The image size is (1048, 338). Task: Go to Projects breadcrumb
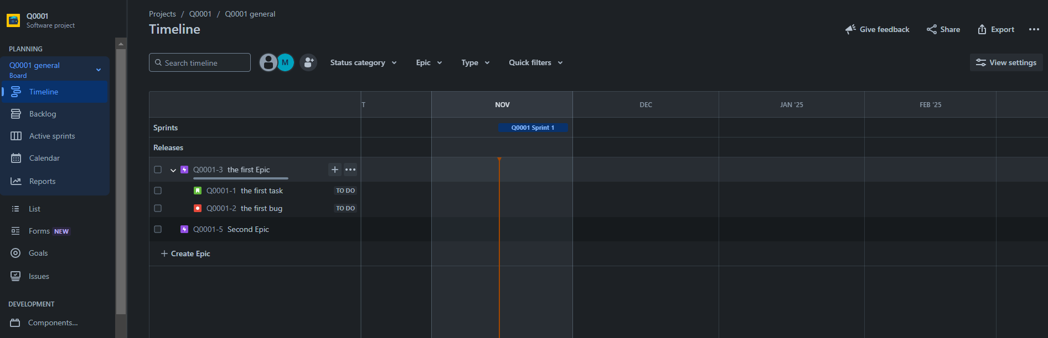pos(162,14)
